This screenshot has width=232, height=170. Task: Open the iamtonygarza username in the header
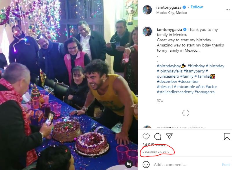tap(169, 7)
